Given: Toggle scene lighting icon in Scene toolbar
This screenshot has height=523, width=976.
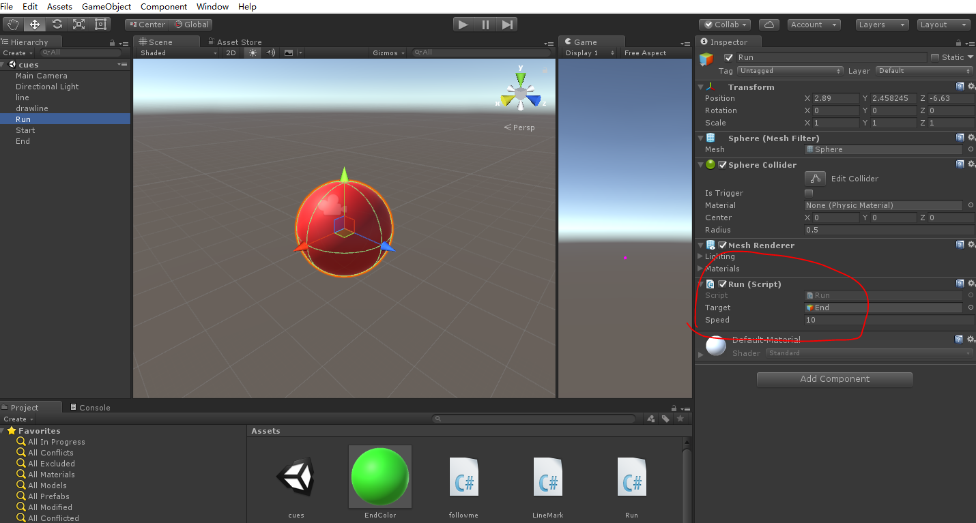Looking at the screenshot, I should coord(252,53).
